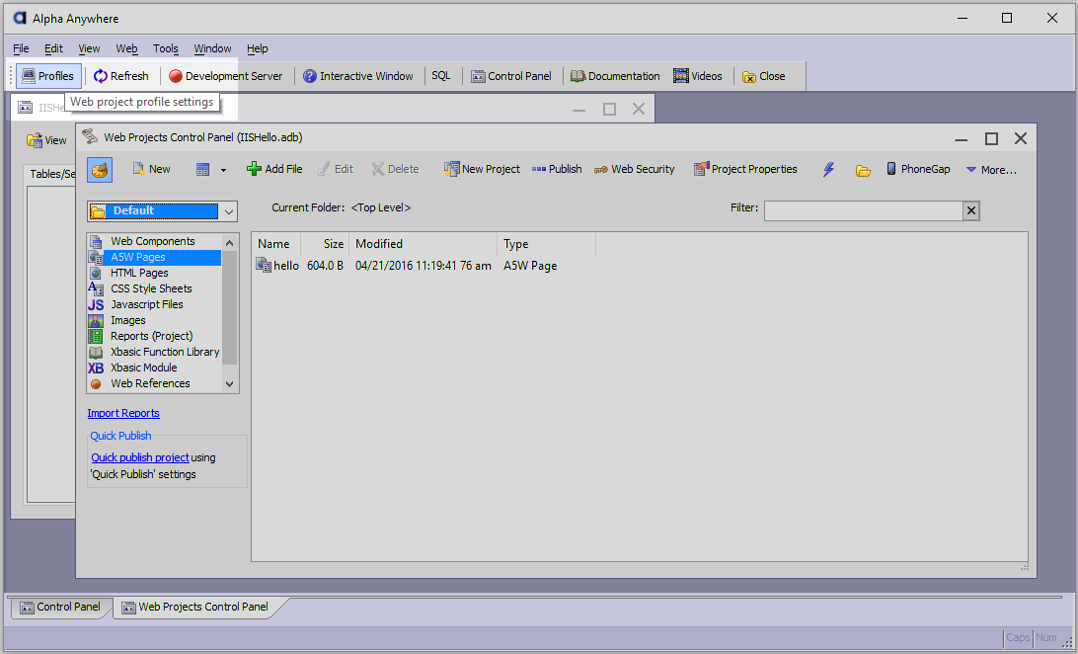Click the Import Reports link

[123, 413]
